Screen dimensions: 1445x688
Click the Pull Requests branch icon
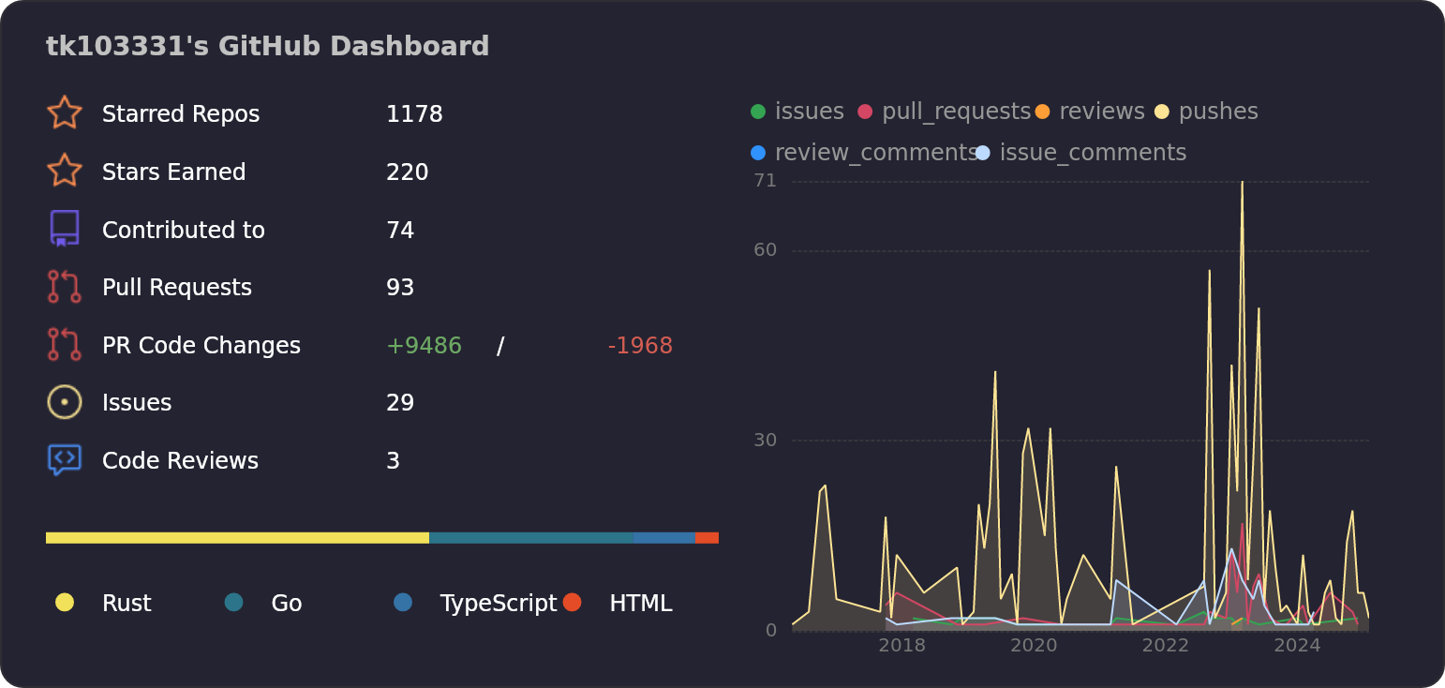coord(65,287)
